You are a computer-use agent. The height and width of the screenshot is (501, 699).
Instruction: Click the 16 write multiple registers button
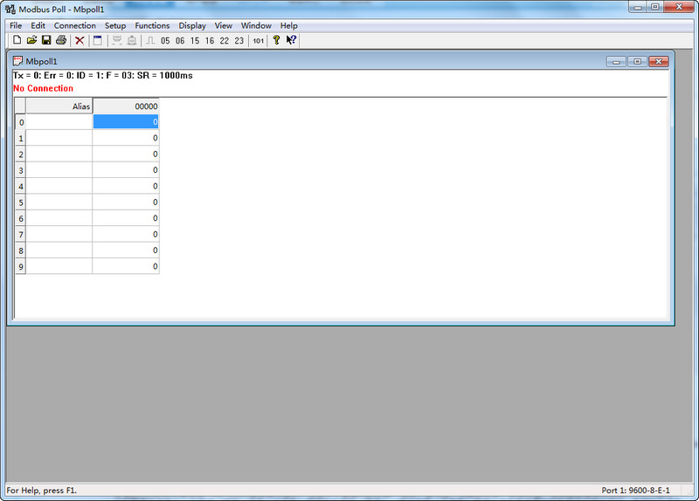pyautogui.click(x=210, y=40)
